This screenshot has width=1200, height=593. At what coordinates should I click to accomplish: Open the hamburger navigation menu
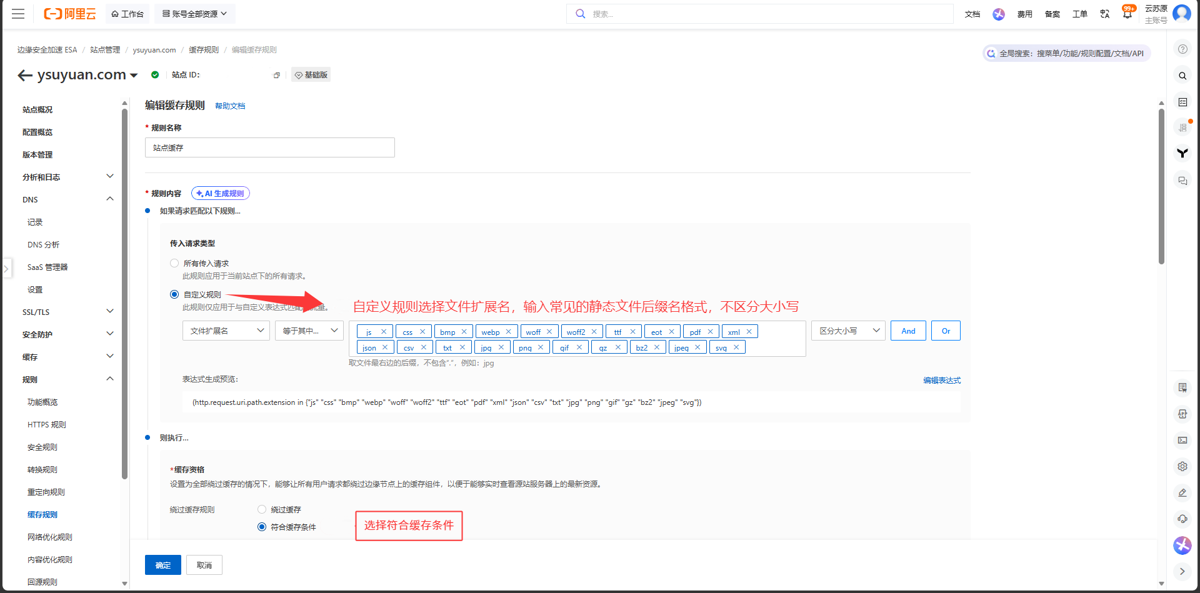click(18, 14)
